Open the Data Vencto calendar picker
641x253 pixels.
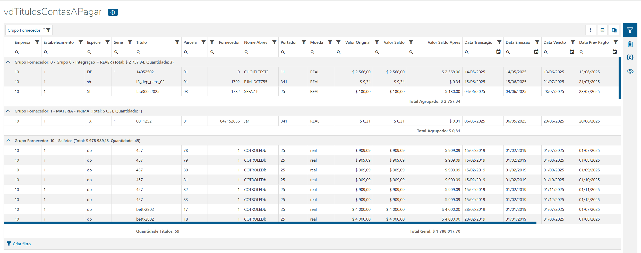coord(572,52)
